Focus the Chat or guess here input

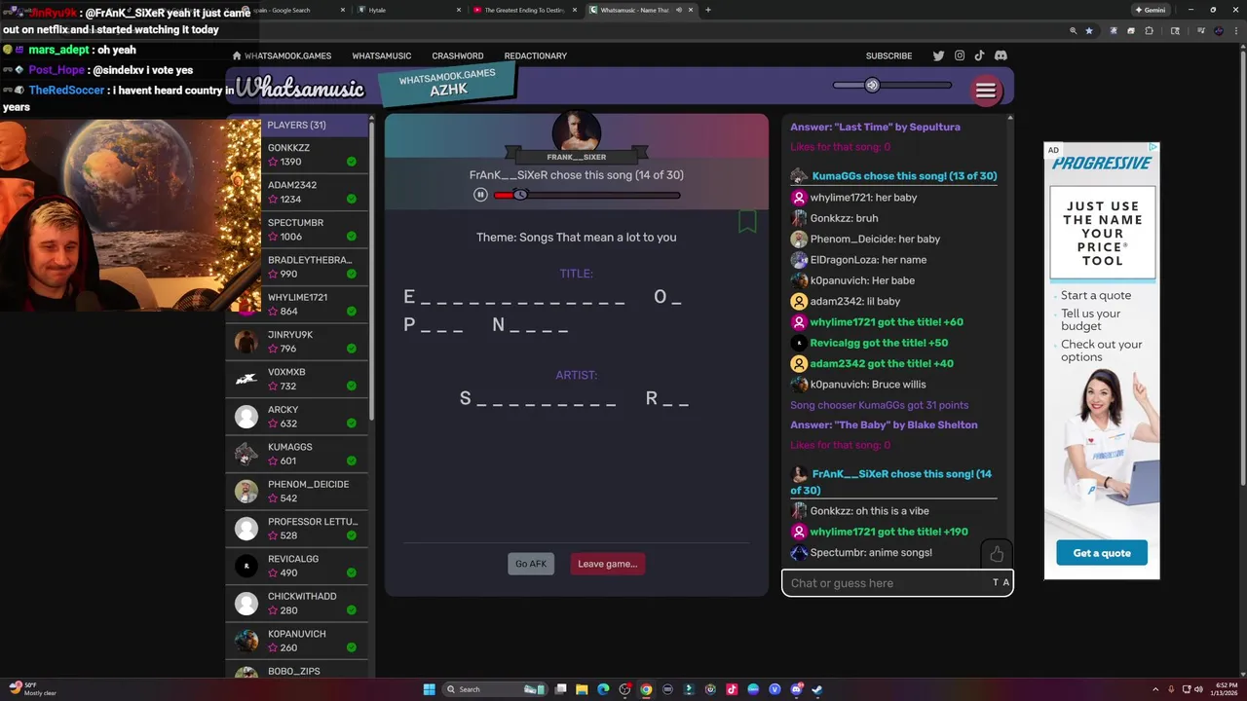[x=887, y=583]
